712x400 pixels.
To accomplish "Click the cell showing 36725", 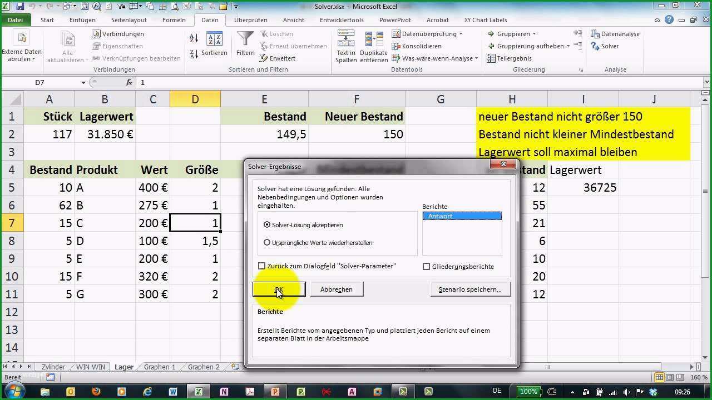I will tap(584, 187).
